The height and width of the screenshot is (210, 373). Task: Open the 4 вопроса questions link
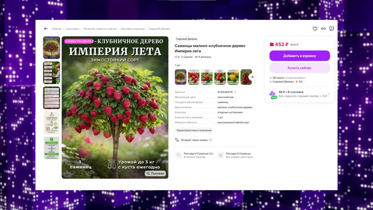(203, 57)
